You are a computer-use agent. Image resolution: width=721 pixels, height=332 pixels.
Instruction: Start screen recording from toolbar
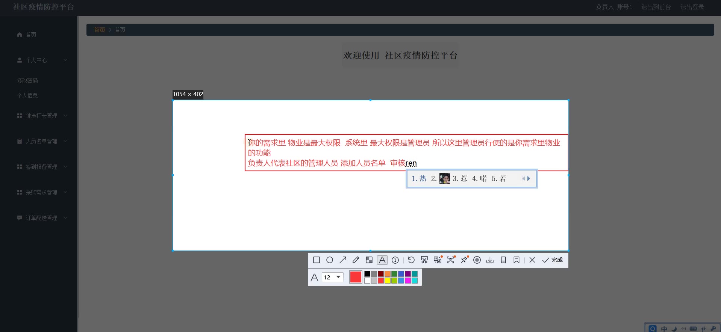477,260
